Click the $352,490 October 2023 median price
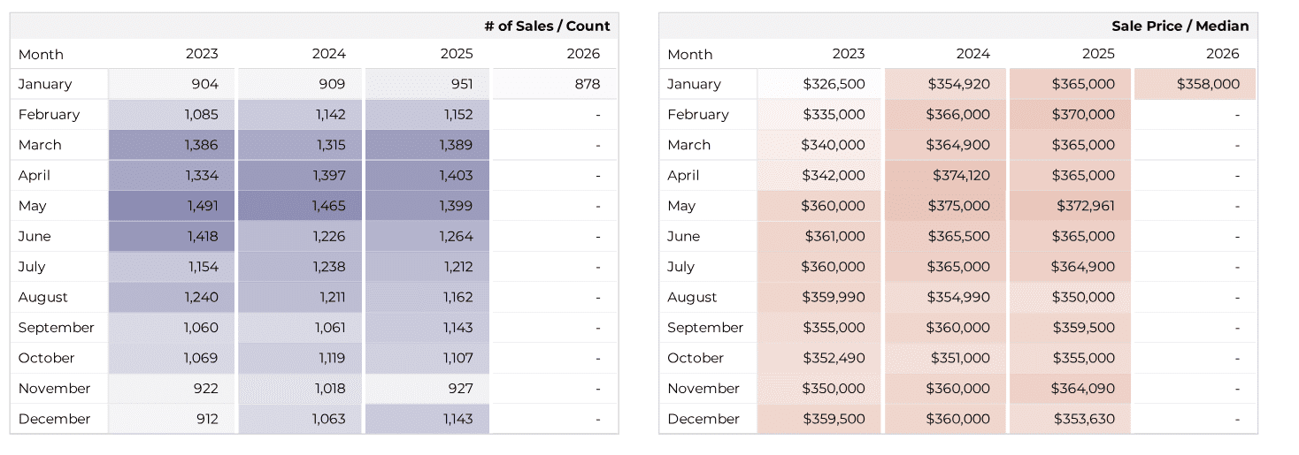Image resolution: width=1299 pixels, height=455 pixels. 834,358
